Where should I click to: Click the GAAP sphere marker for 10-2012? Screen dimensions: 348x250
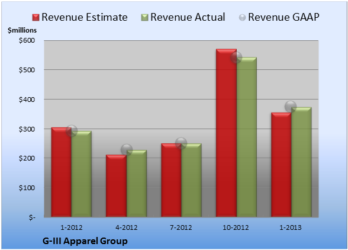pos(236,57)
